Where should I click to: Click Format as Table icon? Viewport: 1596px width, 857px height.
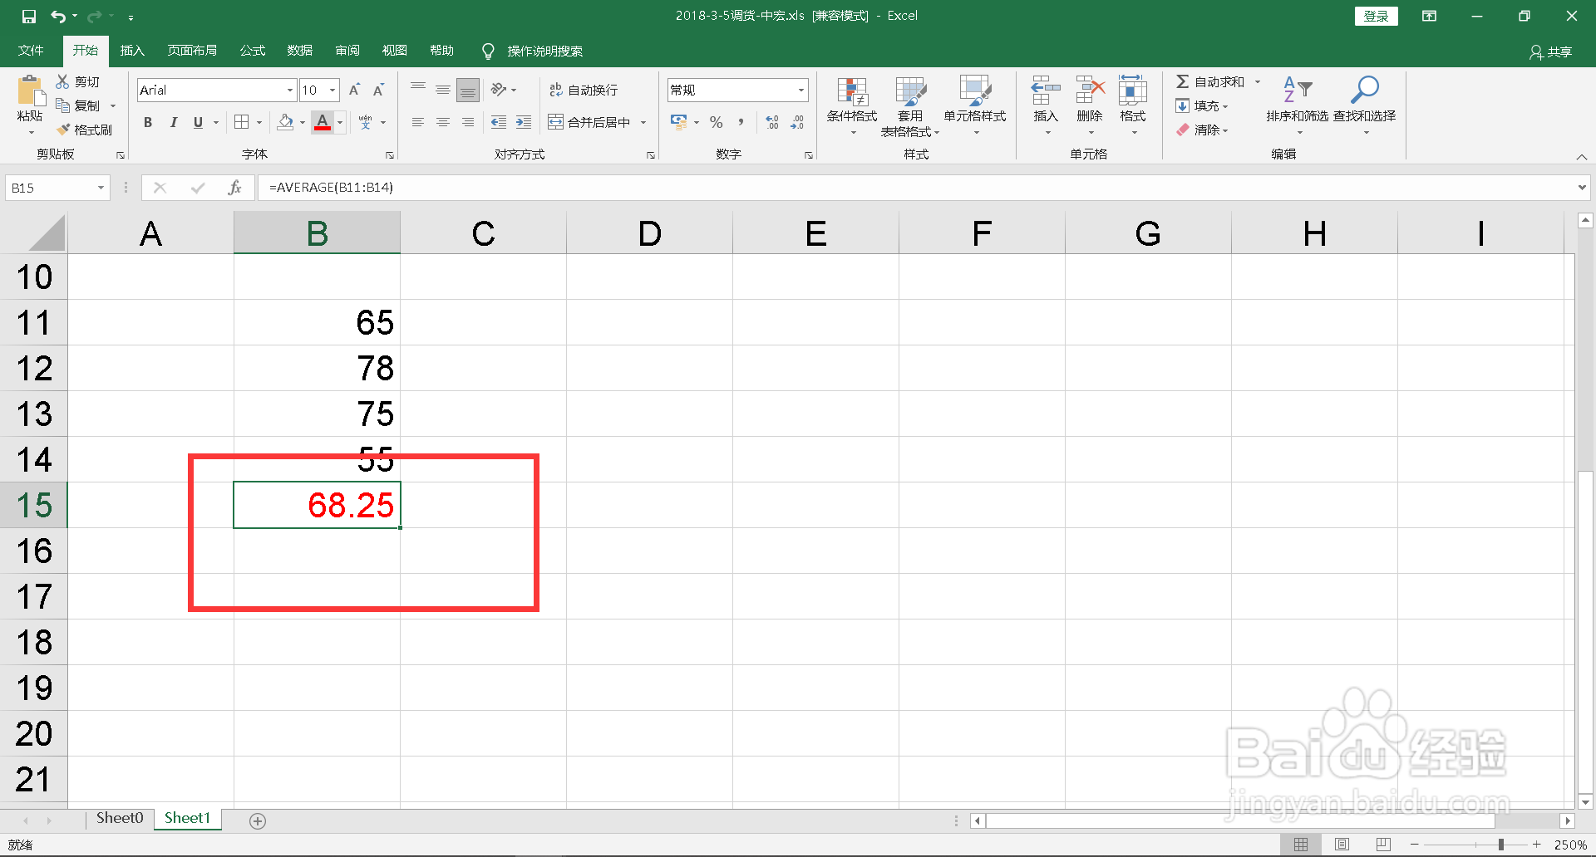[x=910, y=91]
